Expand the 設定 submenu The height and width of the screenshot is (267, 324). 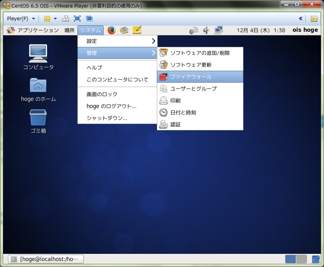tap(118, 41)
